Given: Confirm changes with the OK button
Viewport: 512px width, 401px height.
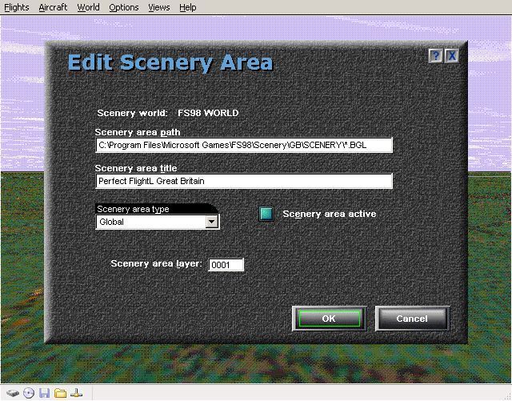Looking at the screenshot, I should click(x=330, y=319).
